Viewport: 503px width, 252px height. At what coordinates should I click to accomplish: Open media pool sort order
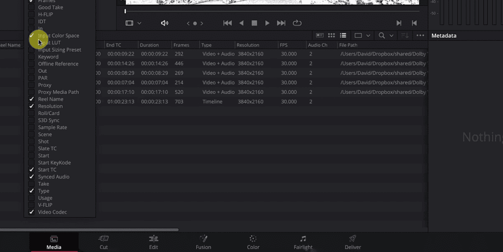click(405, 35)
